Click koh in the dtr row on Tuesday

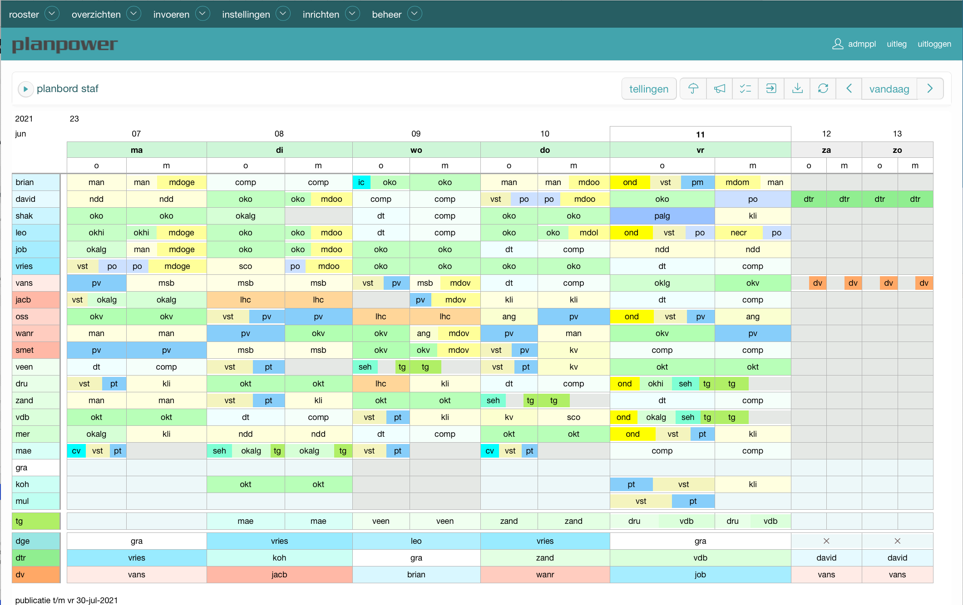(x=279, y=558)
